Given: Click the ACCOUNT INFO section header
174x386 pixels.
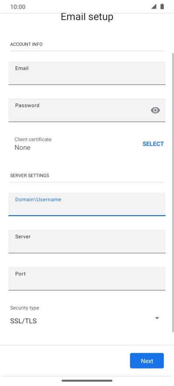Looking at the screenshot, I should 26,44.
